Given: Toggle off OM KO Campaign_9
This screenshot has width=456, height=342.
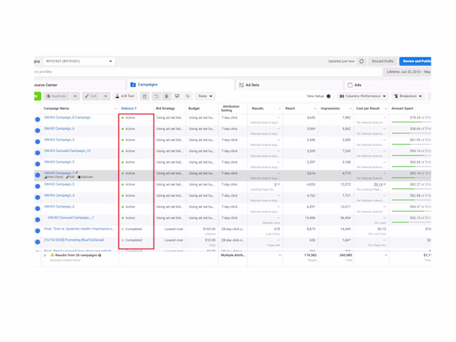Looking at the screenshot, I should click(x=38, y=164).
